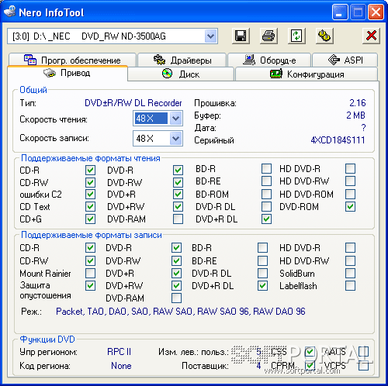Print the report using the printer icon
Viewport: 388px width, 386px height.
(x=268, y=36)
